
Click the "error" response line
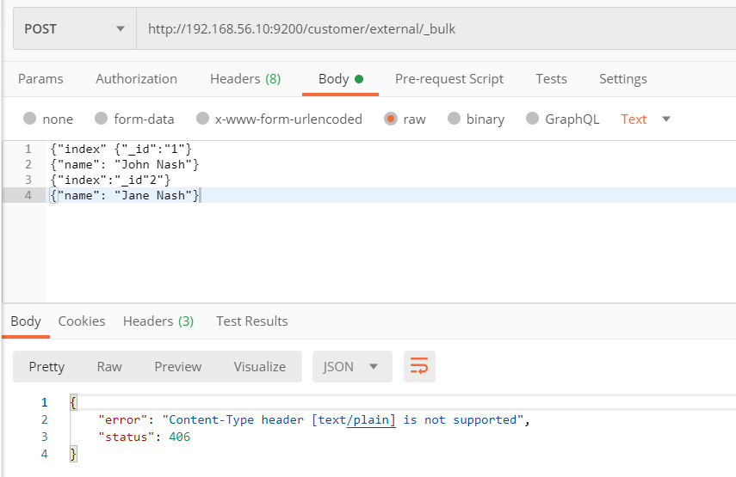click(x=313, y=419)
